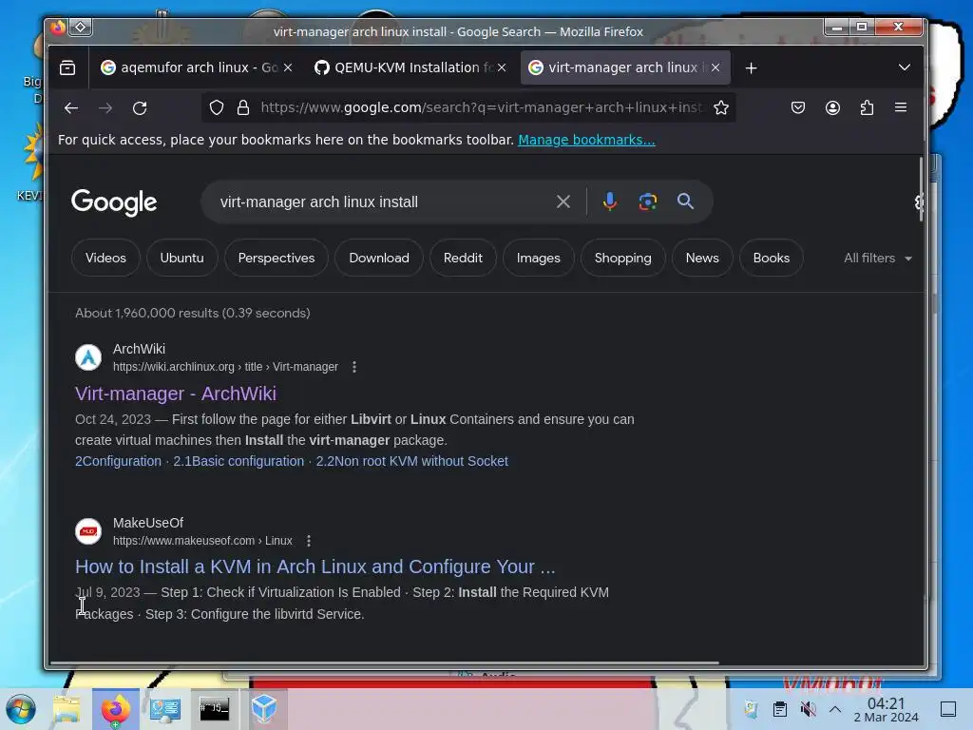The width and height of the screenshot is (973, 730).
Task: Click the ArchWiki site favicon
Action: [x=88, y=357]
